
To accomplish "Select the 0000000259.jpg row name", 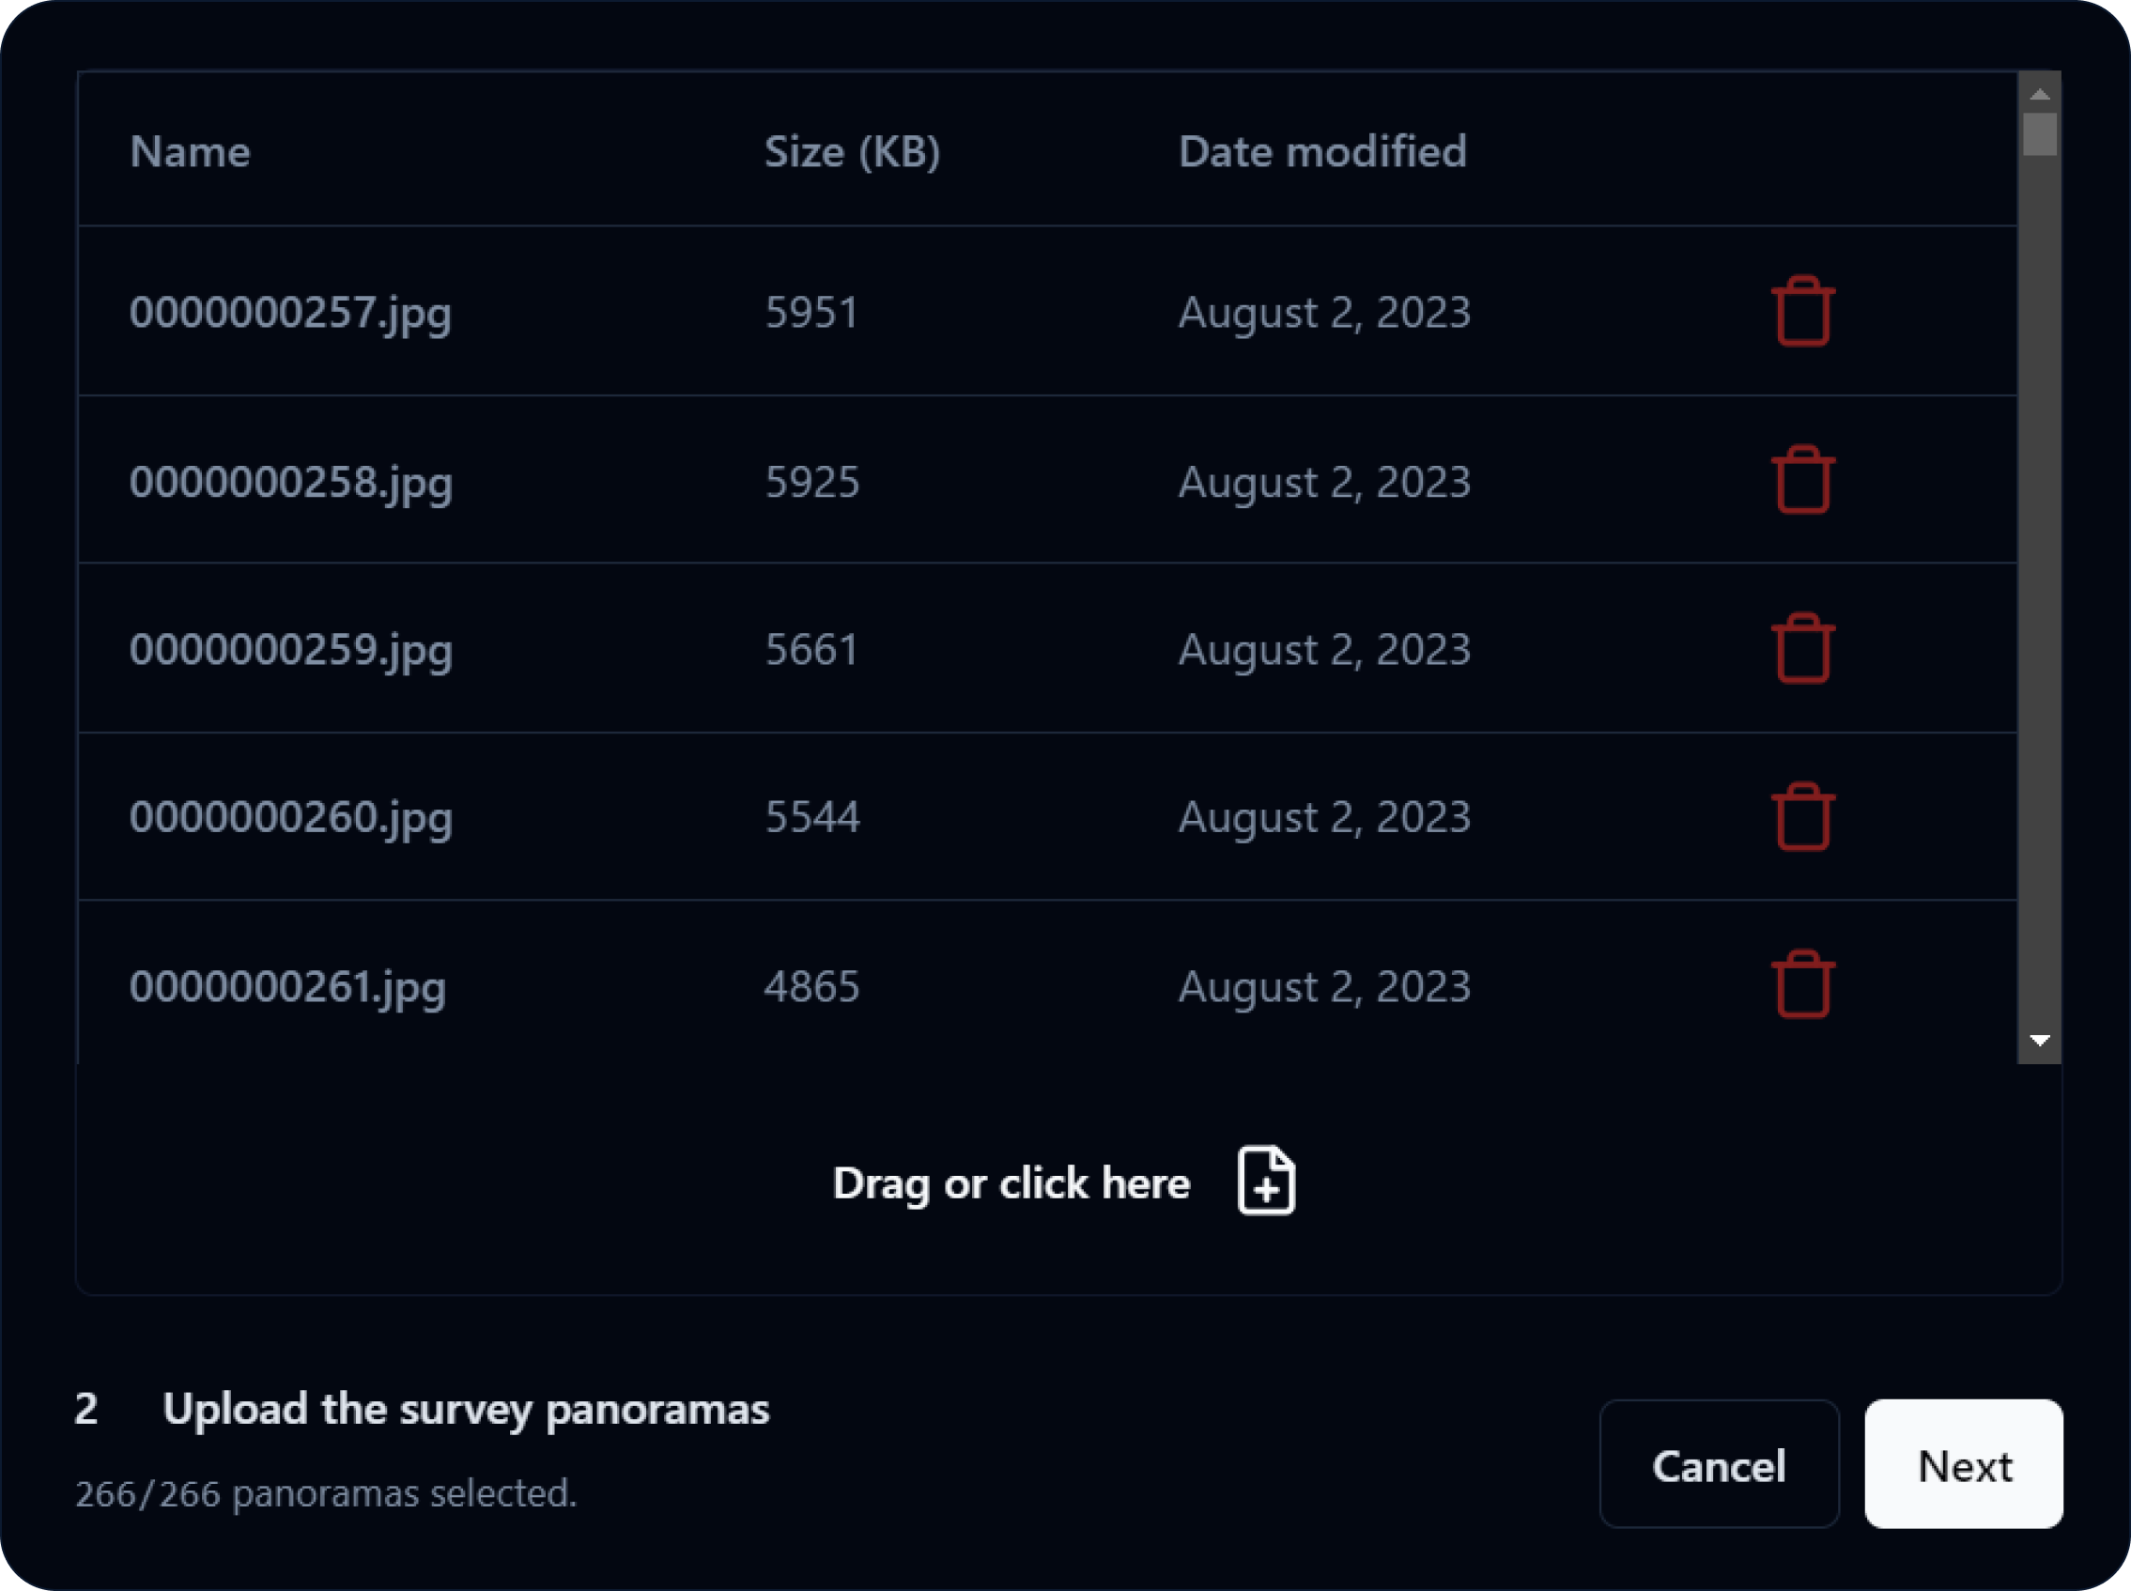I will pos(291,650).
